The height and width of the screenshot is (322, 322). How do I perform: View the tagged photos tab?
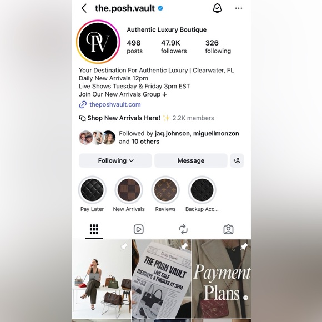[x=228, y=229]
